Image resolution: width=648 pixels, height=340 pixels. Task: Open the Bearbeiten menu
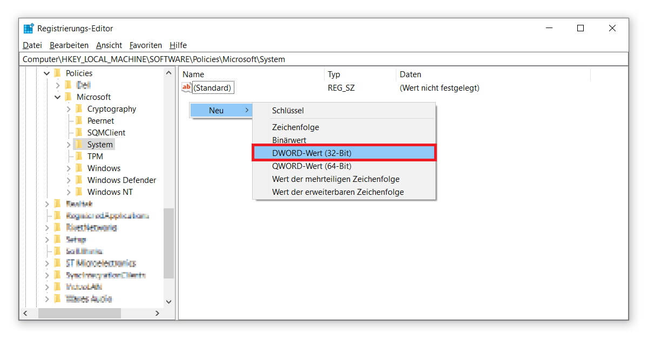(x=69, y=45)
